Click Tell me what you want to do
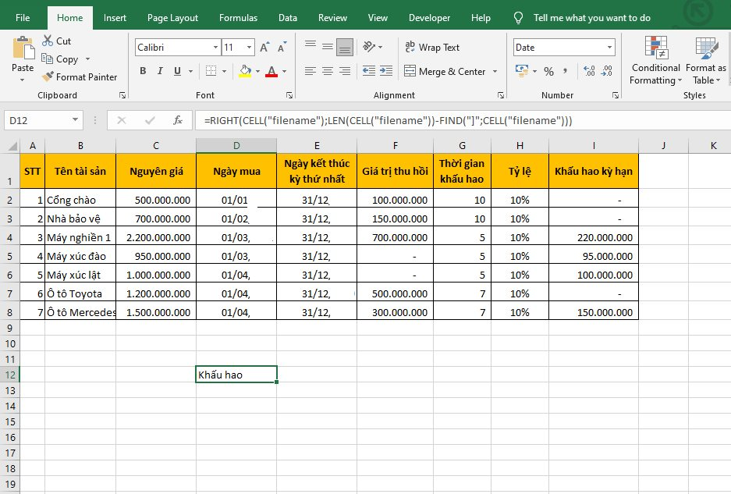This screenshot has height=494, width=731. point(591,18)
